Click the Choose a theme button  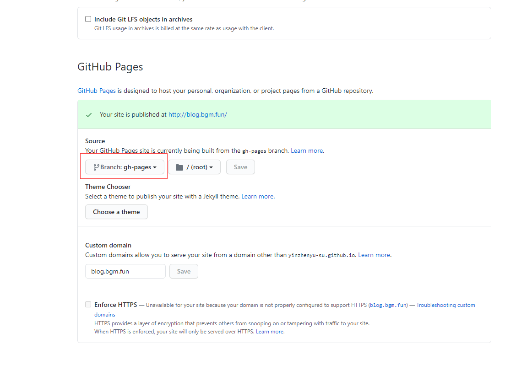click(x=116, y=212)
